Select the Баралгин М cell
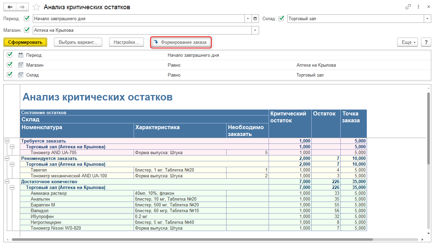This screenshot has height=245, width=434. (x=77, y=205)
